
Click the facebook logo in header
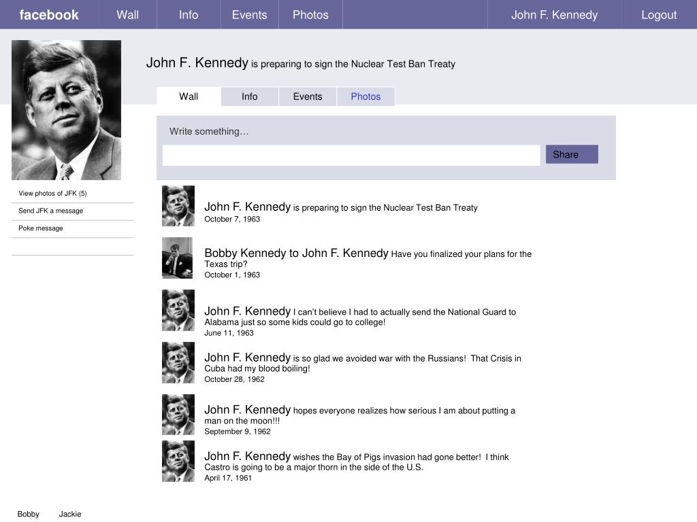[49, 15]
